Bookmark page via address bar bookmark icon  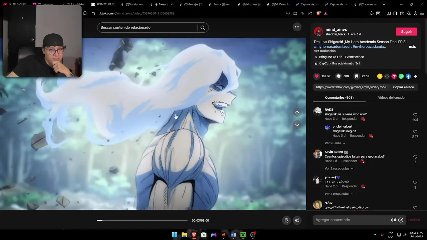coord(85,13)
